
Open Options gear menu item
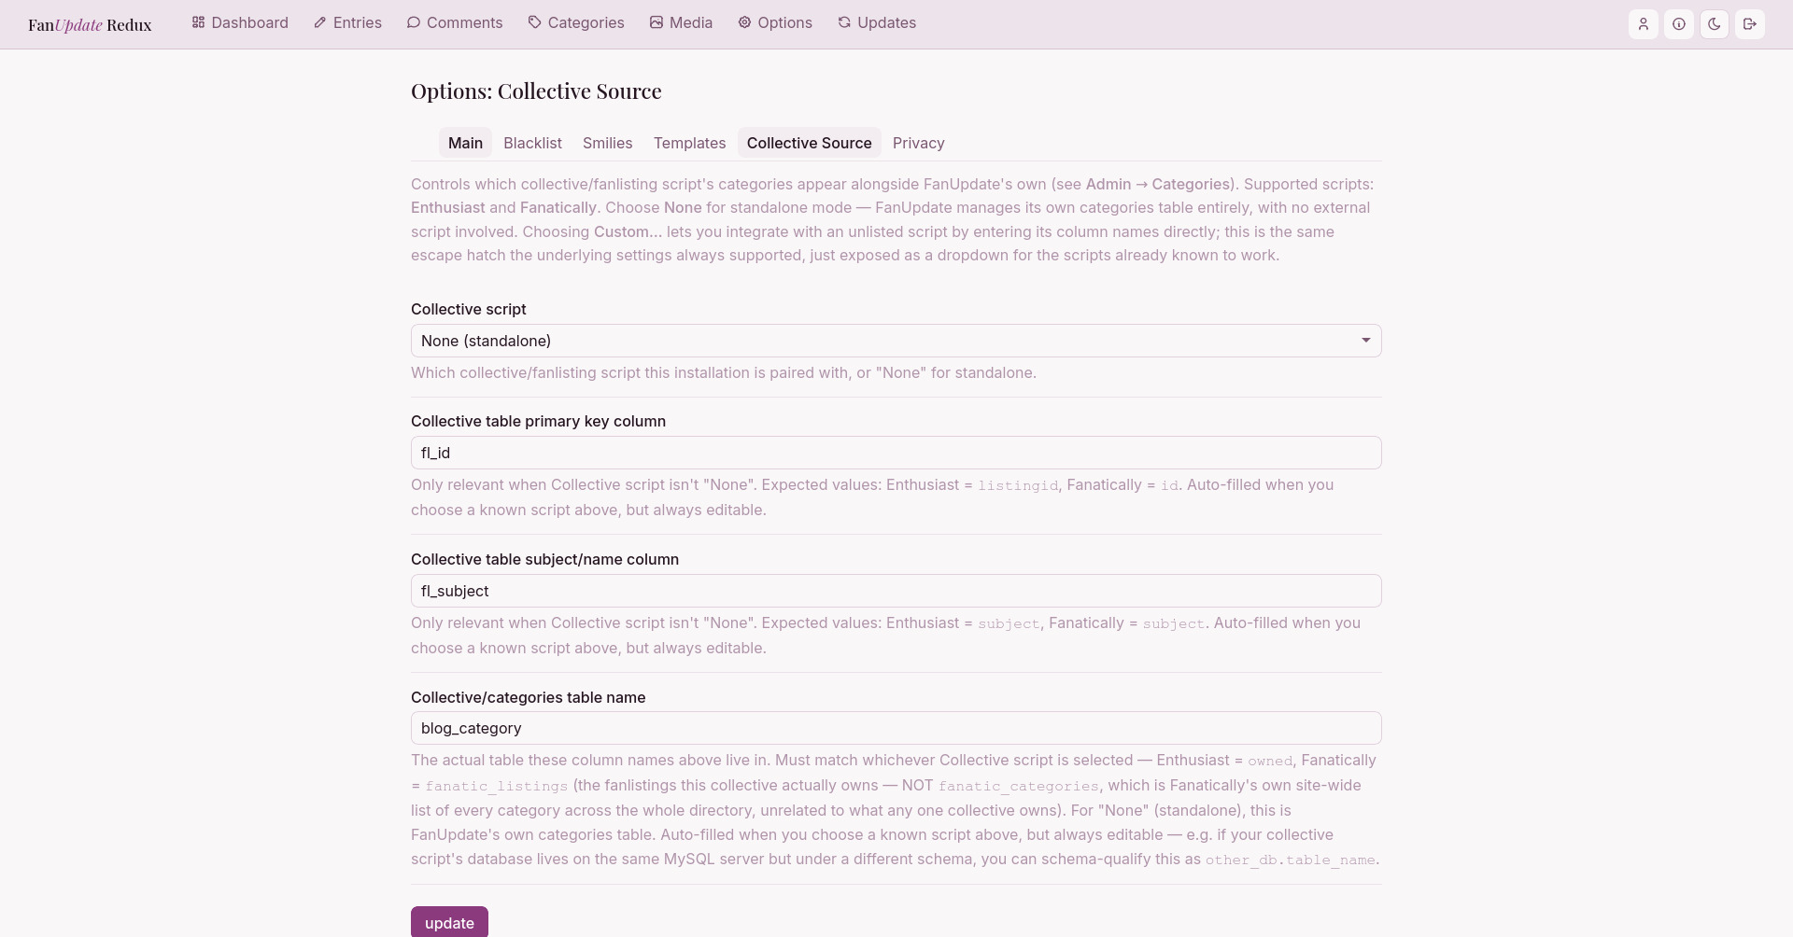[x=775, y=22]
